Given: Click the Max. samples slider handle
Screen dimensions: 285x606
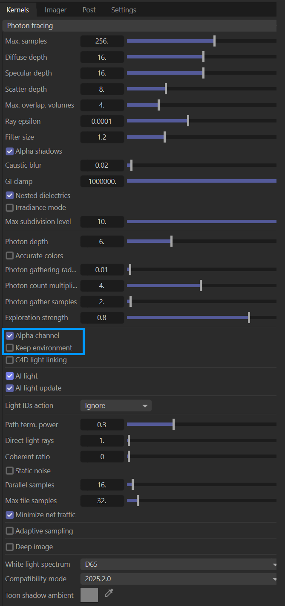Looking at the screenshot, I should click(x=214, y=41).
